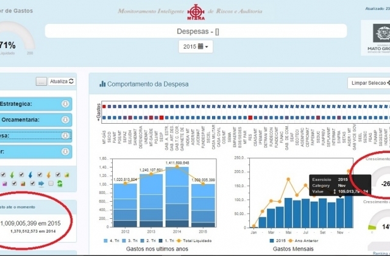390x256 pixels.
Task: Expand the third filter panel ending in 'esa:'
Action: 35,135
